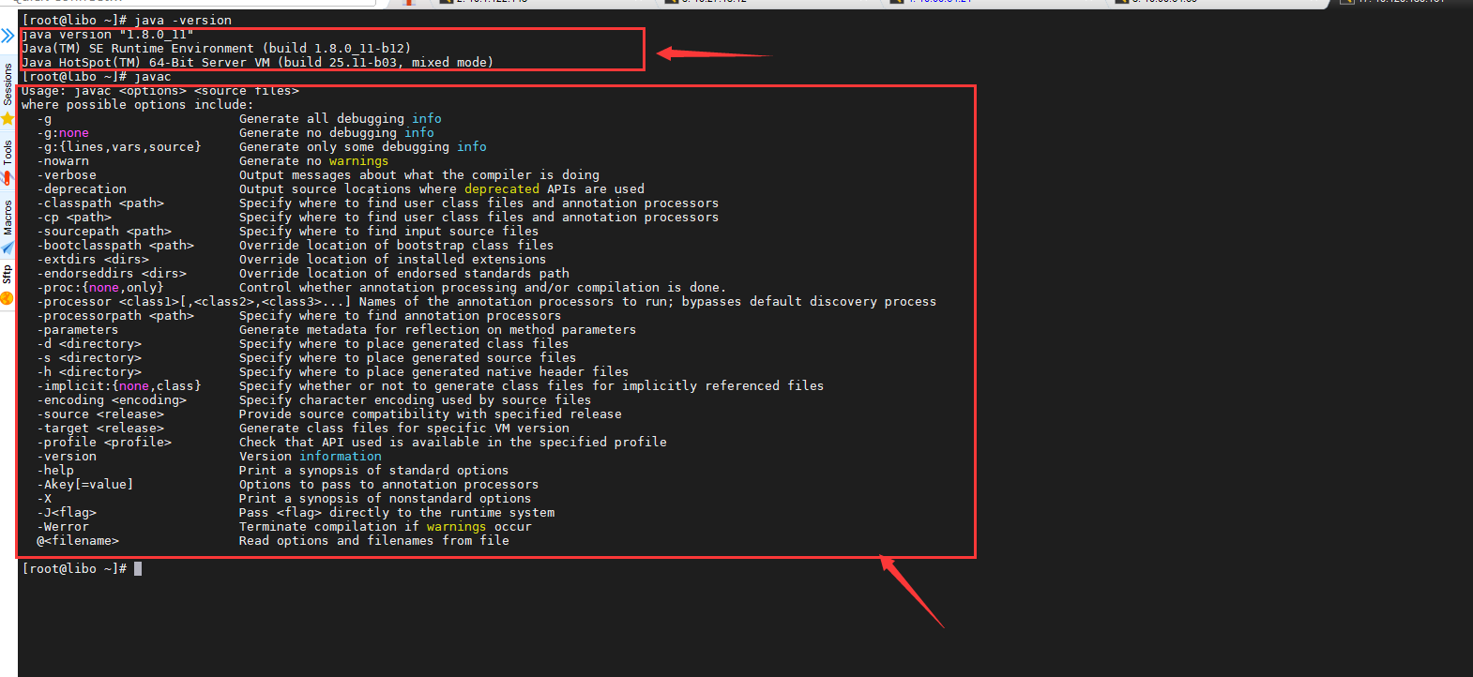Click the terminal cursor after the last prompt
Screen dimensions: 1473x677
click(x=138, y=569)
